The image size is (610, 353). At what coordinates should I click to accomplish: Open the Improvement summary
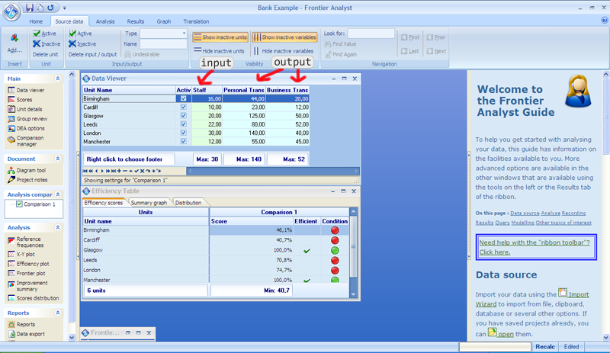click(27, 286)
